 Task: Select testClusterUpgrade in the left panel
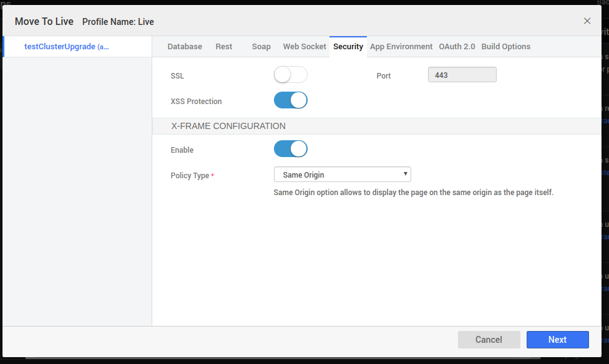click(66, 47)
